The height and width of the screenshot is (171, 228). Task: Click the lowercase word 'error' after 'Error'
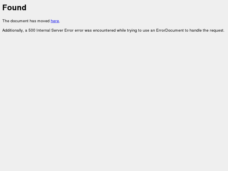[x=79, y=30]
